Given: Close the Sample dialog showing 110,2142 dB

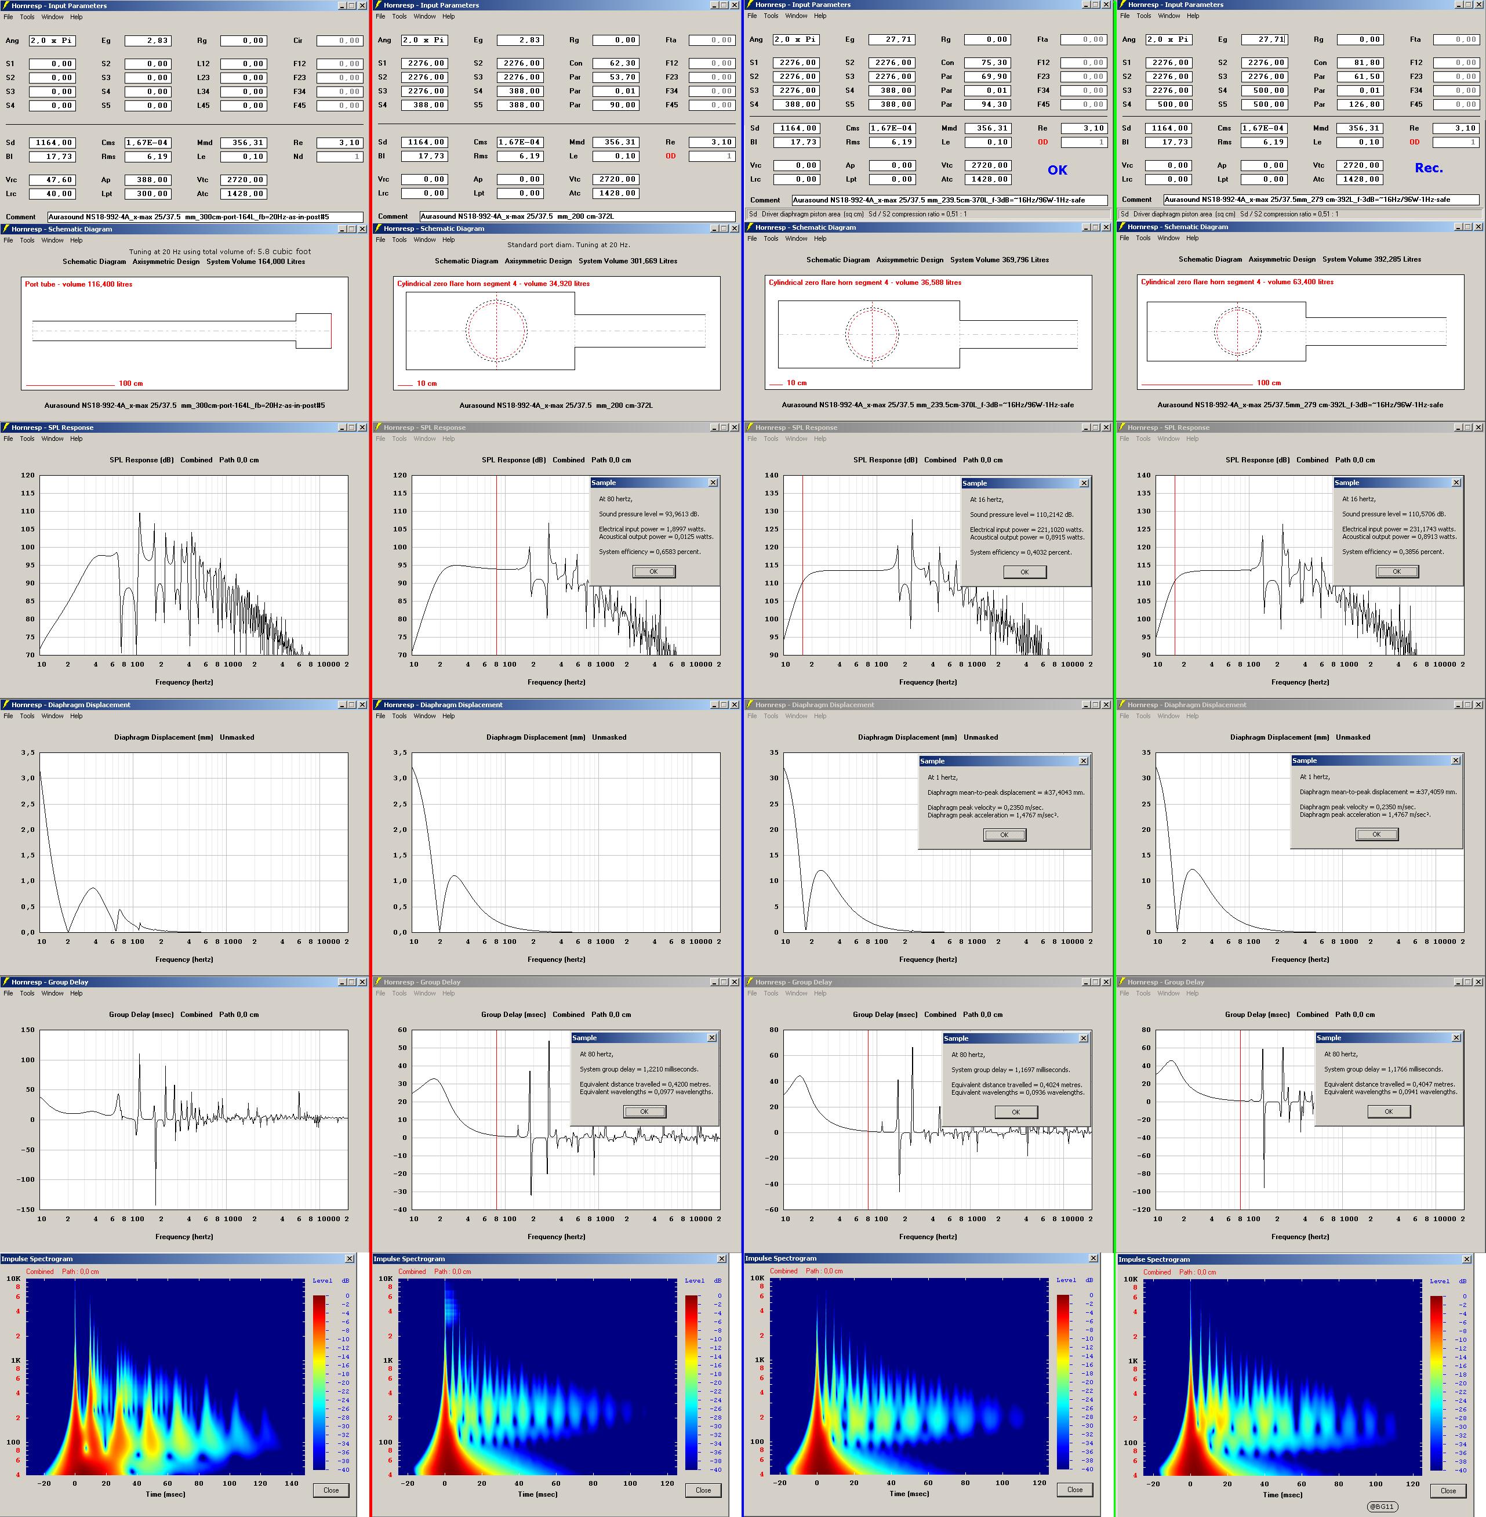Looking at the screenshot, I should point(1084,483).
